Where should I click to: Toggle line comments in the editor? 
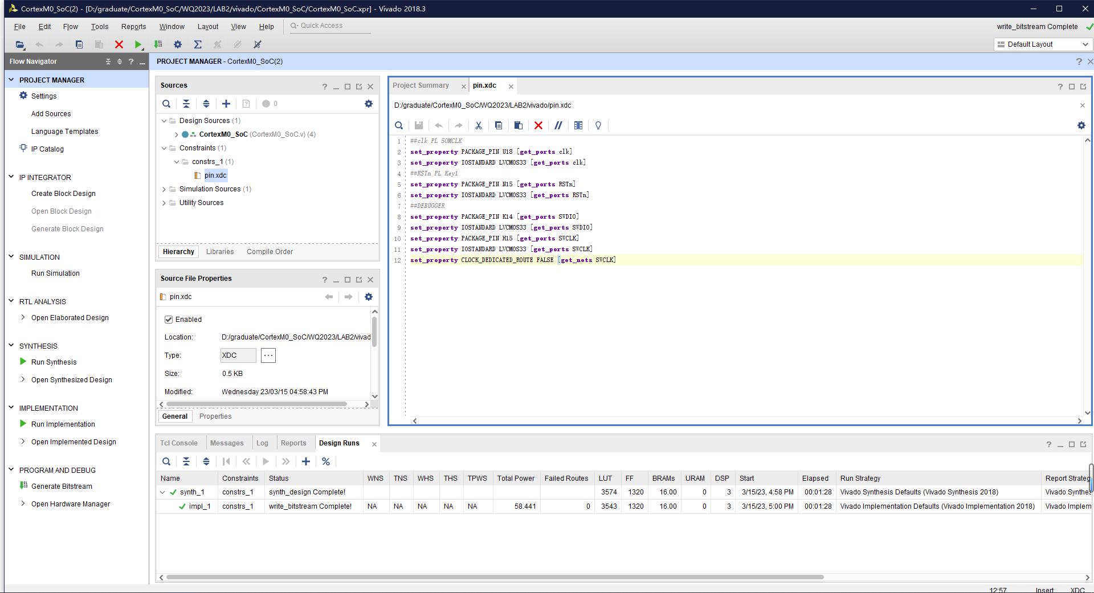point(558,125)
